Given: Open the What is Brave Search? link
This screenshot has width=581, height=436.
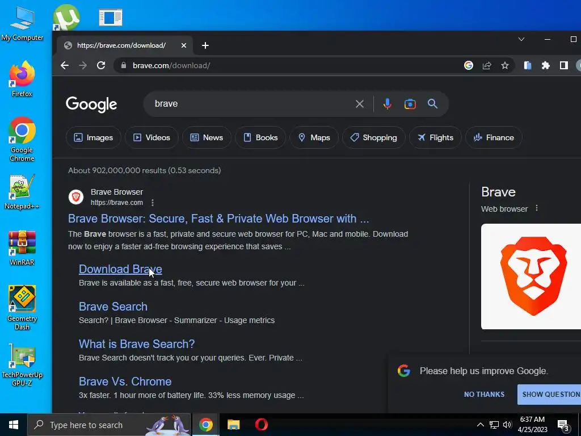Looking at the screenshot, I should pyautogui.click(x=137, y=344).
